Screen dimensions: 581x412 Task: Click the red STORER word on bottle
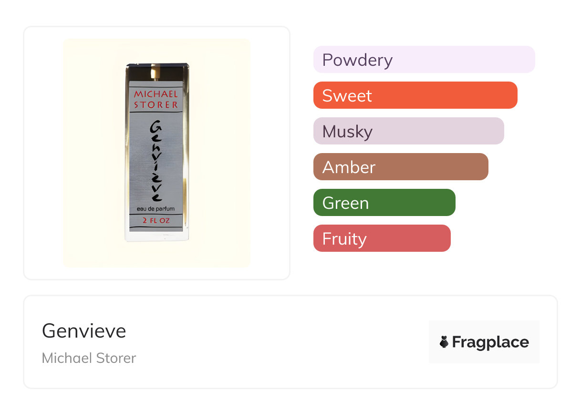156,104
